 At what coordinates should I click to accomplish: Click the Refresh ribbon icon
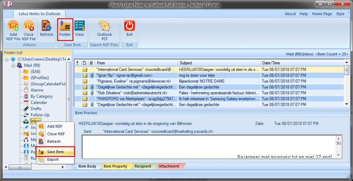tap(46, 25)
